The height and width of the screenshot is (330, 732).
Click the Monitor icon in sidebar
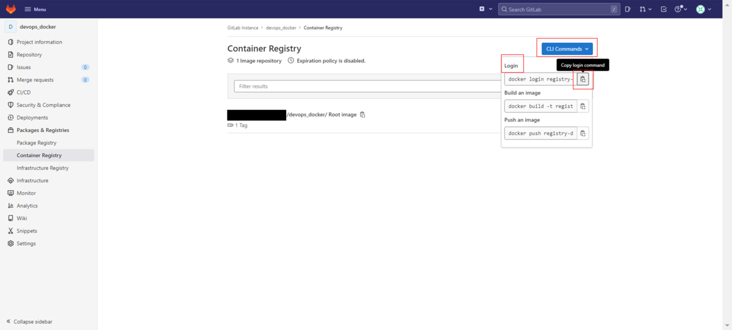[10, 193]
